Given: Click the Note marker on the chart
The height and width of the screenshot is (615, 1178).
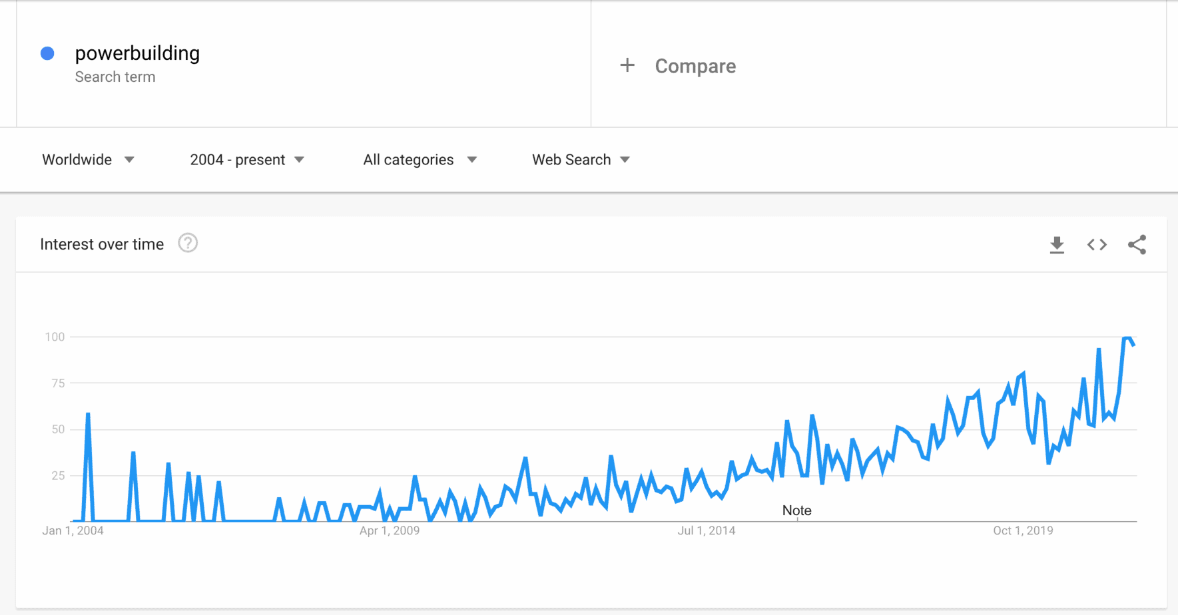Looking at the screenshot, I should click(x=796, y=511).
